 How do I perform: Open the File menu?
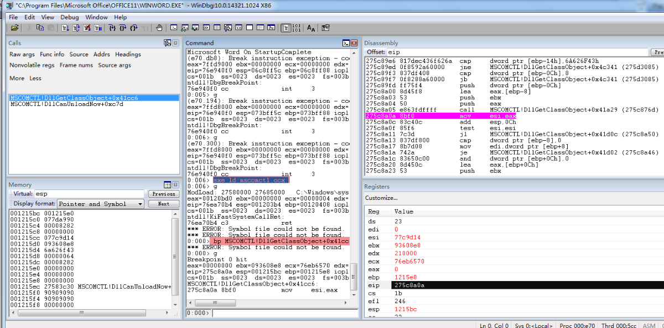point(13,17)
